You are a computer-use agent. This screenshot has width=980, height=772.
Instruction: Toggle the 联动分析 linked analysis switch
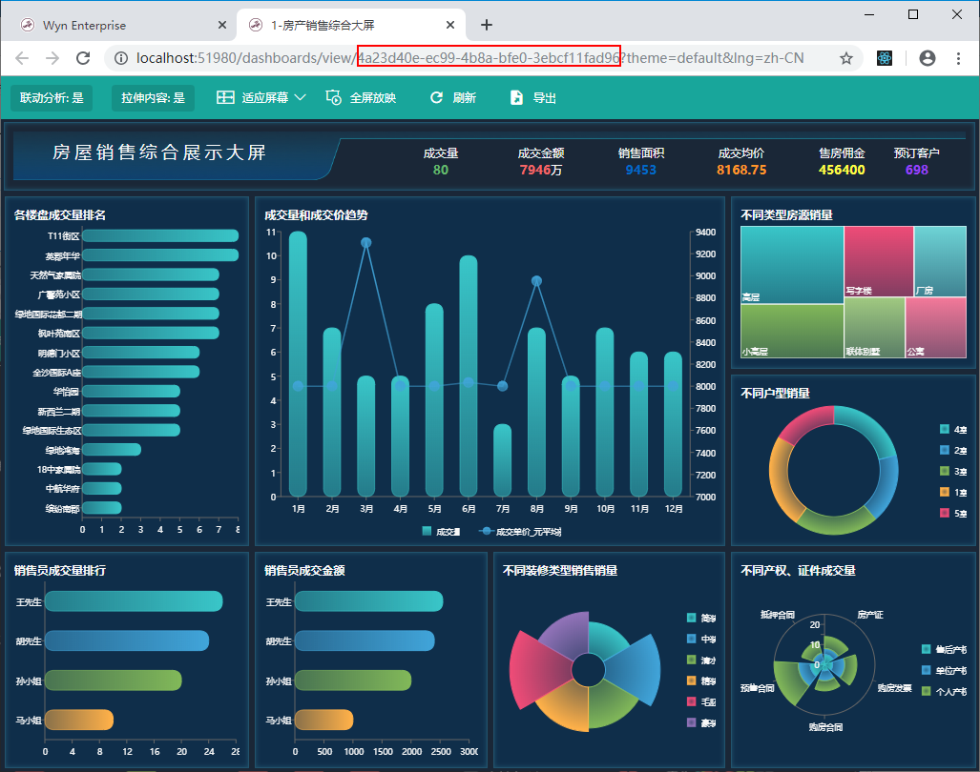coord(52,97)
